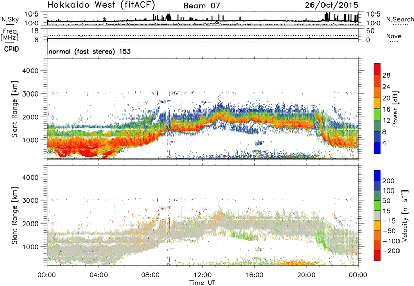This screenshot has height=286, width=414.
Task: Click the 'Slant Range [km]' label of the velocity panel
Action: coord(14,216)
